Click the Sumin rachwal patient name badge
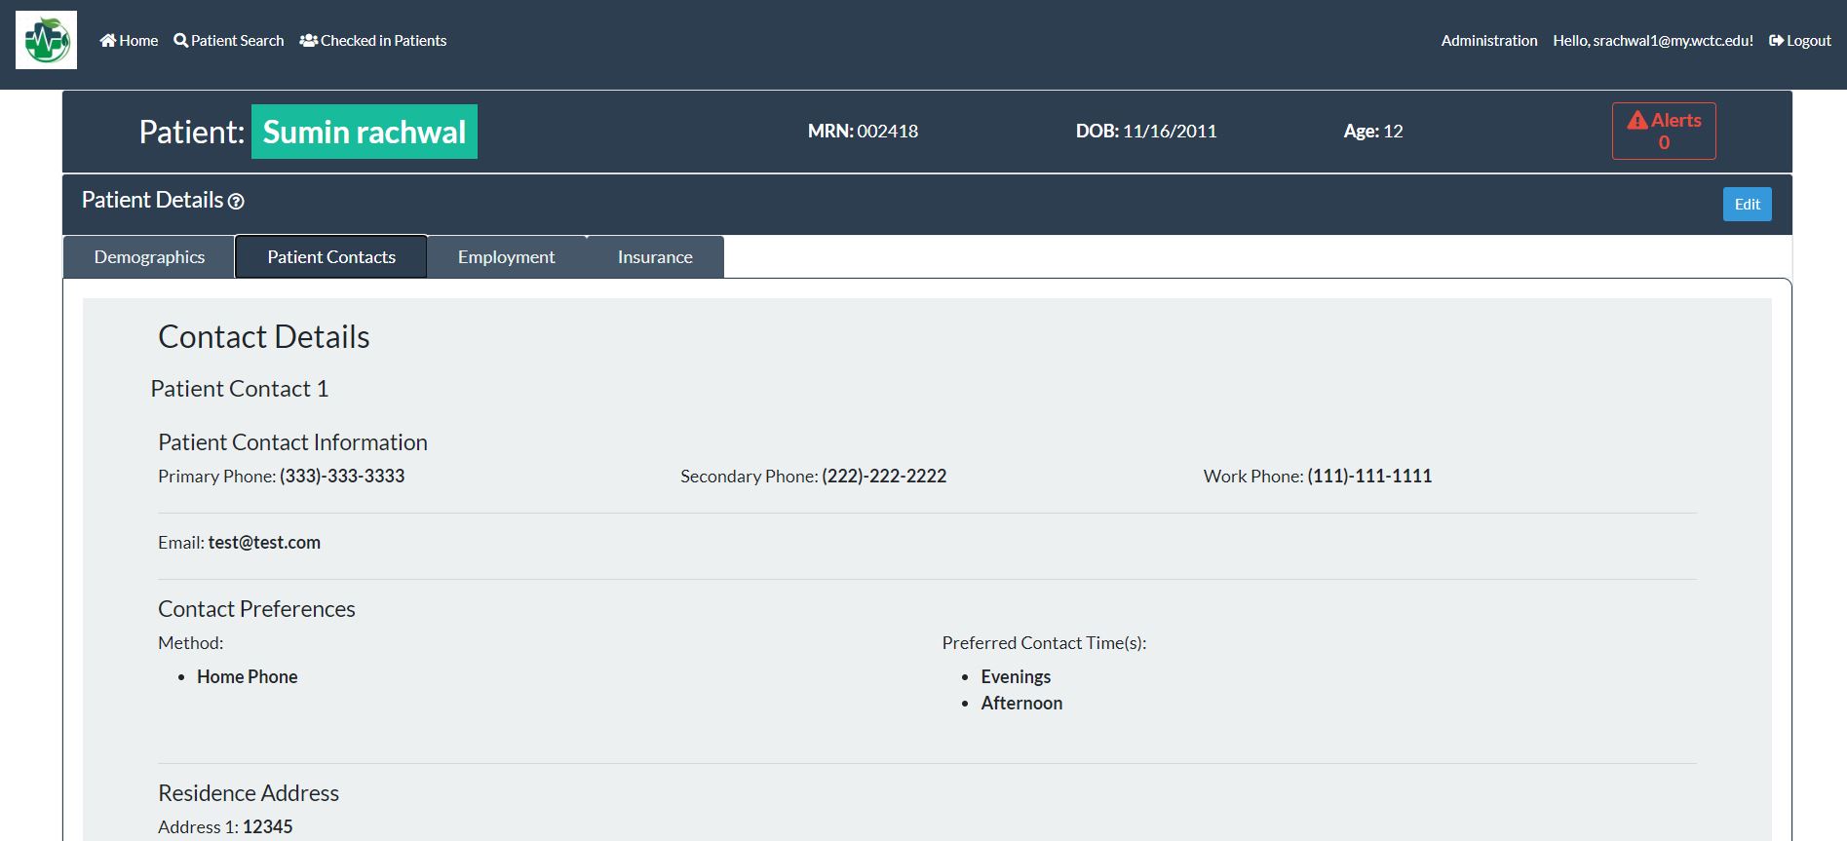 click(x=365, y=132)
